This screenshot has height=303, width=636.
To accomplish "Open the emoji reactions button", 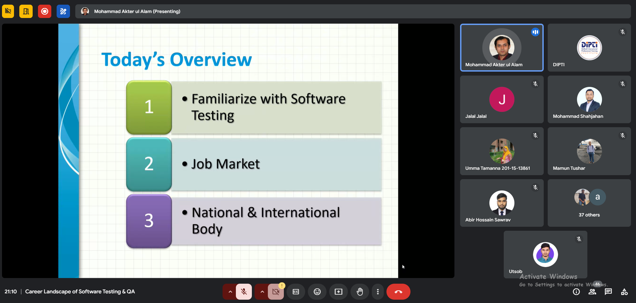I will tap(317, 292).
